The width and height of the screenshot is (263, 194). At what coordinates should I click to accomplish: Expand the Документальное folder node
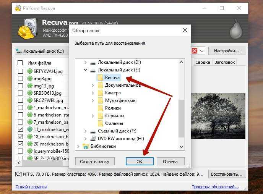point(93,85)
